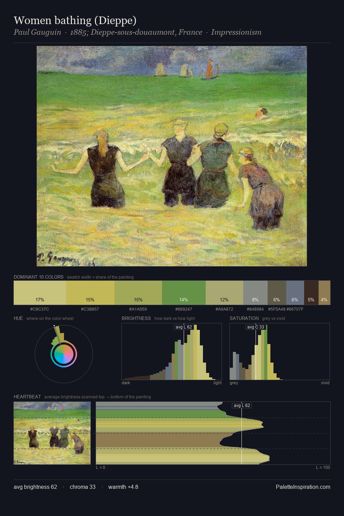Screen dimensions: 344x516
Task: Click the small painting thumbnail in Heartbeat section
Action: [x=52, y=433]
